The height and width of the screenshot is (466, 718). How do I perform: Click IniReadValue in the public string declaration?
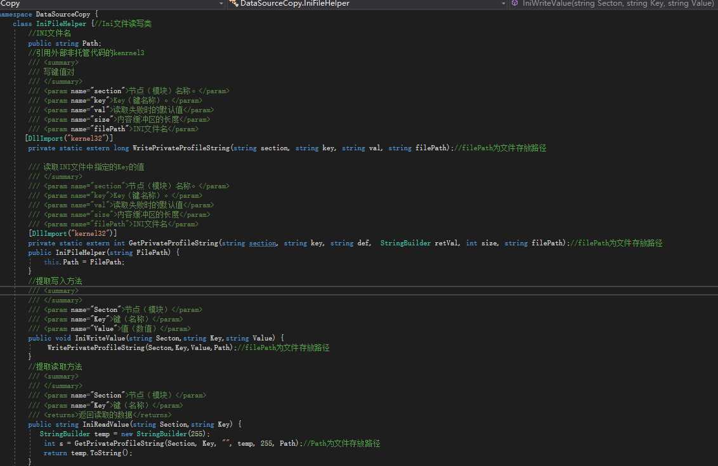(x=106, y=424)
